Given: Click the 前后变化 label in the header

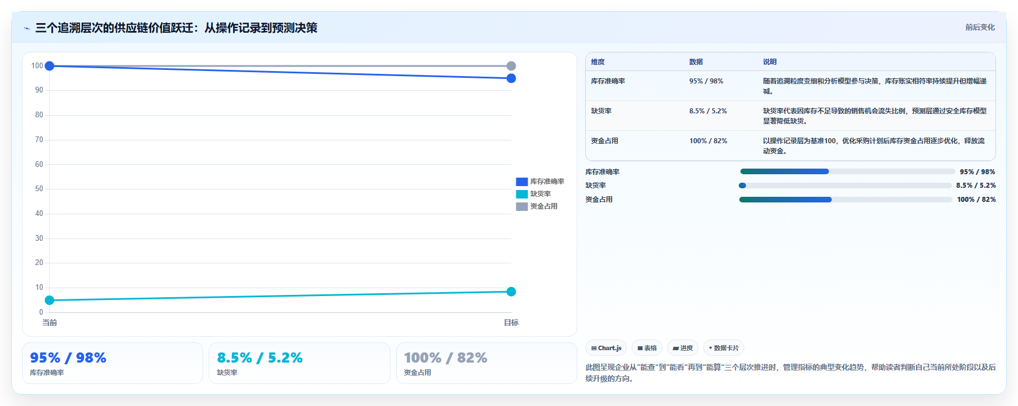Looking at the screenshot, I should 980,27.
